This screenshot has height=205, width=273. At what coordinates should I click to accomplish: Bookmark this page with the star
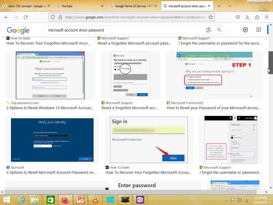click(211, 17)
